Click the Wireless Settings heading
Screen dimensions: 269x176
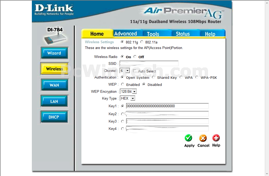(99, 42)
